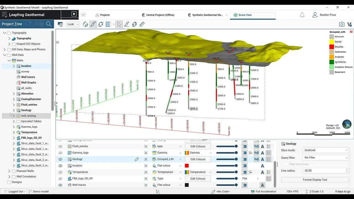Adjust the Geology opacity slider
Image resolution: width=354 pixels, height=199 pixels.
(227, 159)
